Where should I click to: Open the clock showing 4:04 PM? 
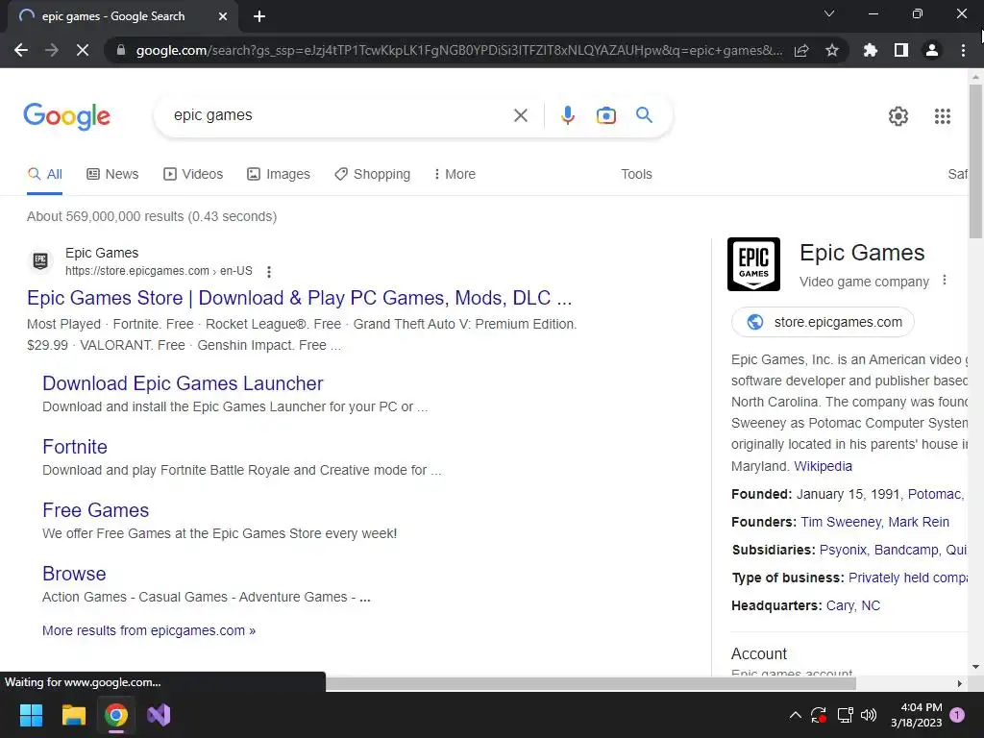click(917, 715)
